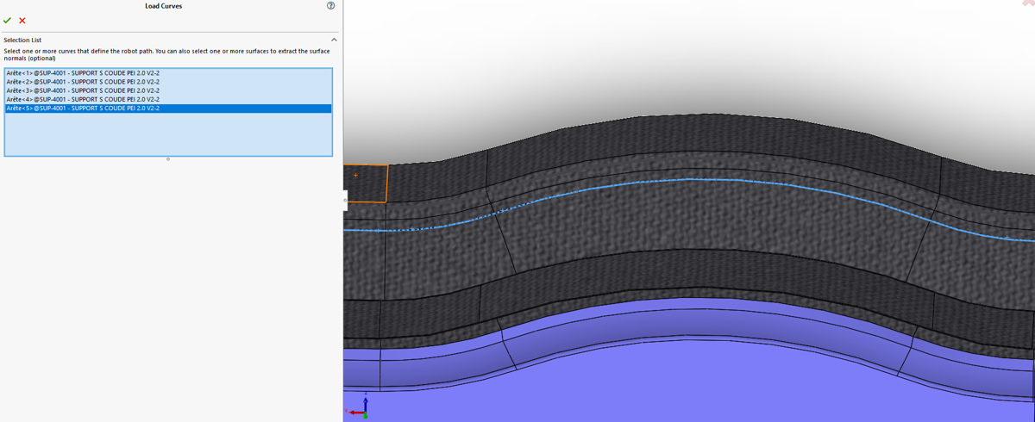Click the panel splitter handle beside viewport
1035x422 pixels.
[x=345, y=200]
